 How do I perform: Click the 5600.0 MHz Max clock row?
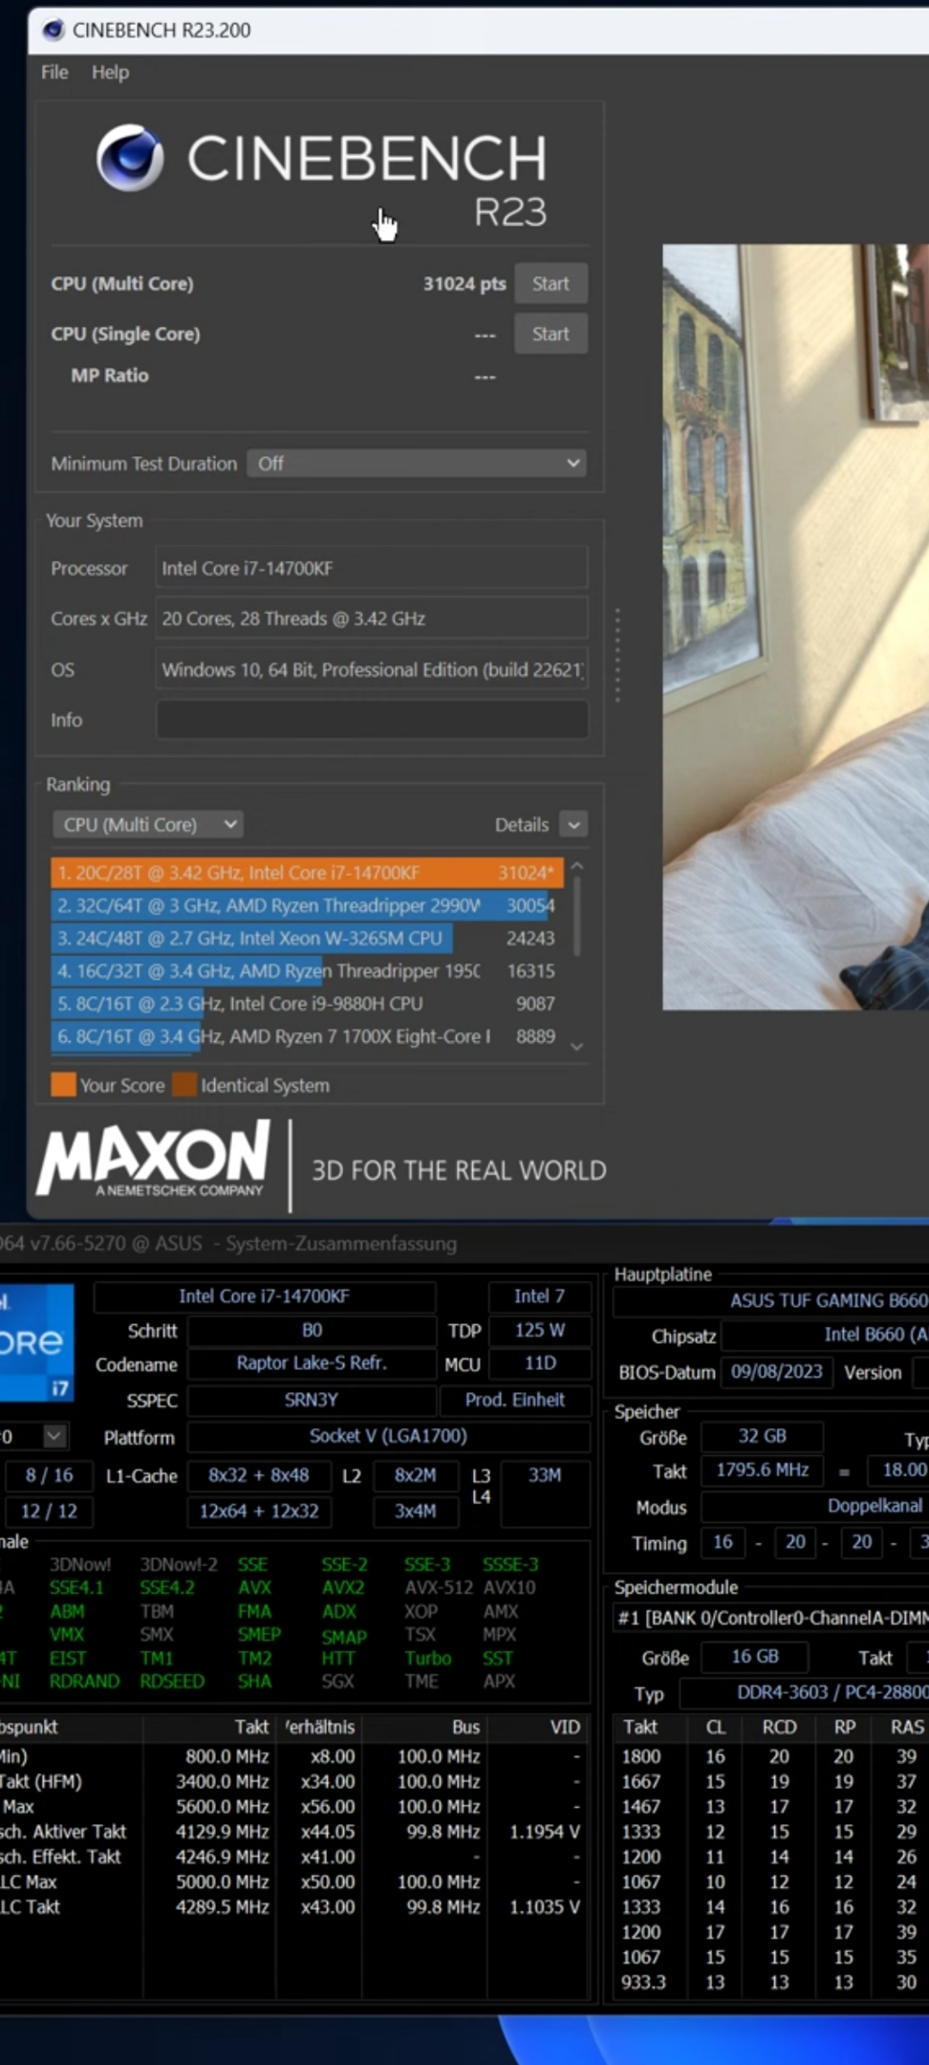click(292, 1806)
